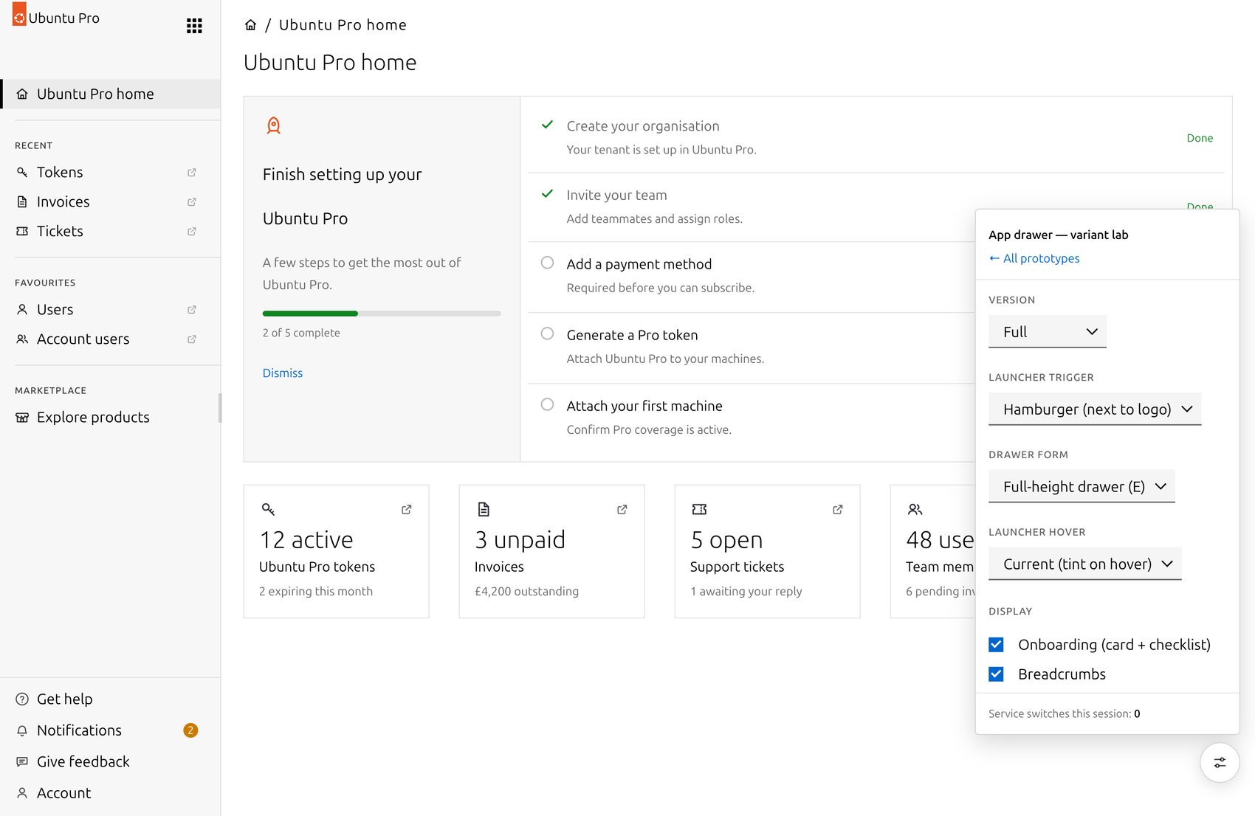Mark Add a payment method step circle
Screen dimensions: 1255x816
point(547,263)
